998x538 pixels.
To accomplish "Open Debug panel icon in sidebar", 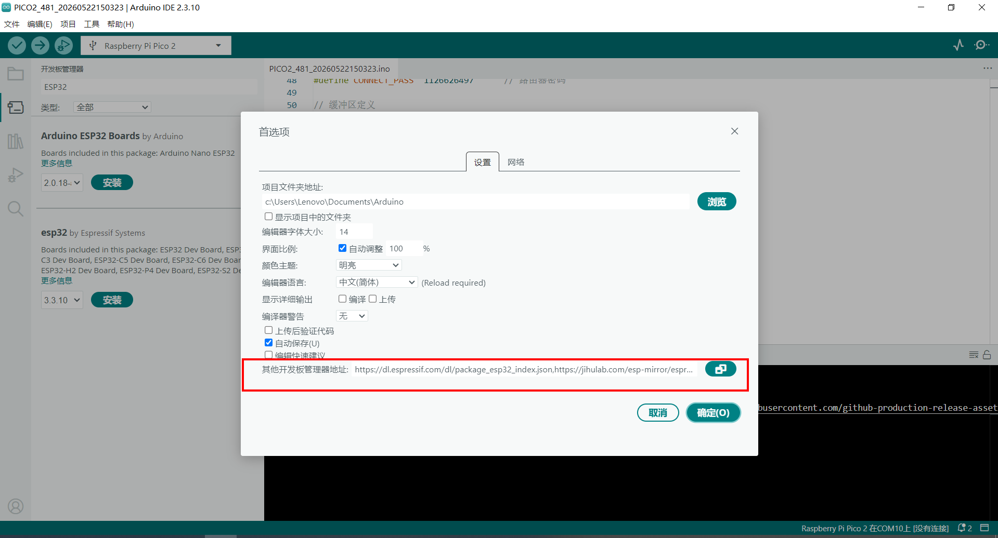I will [x=16, y=175].
